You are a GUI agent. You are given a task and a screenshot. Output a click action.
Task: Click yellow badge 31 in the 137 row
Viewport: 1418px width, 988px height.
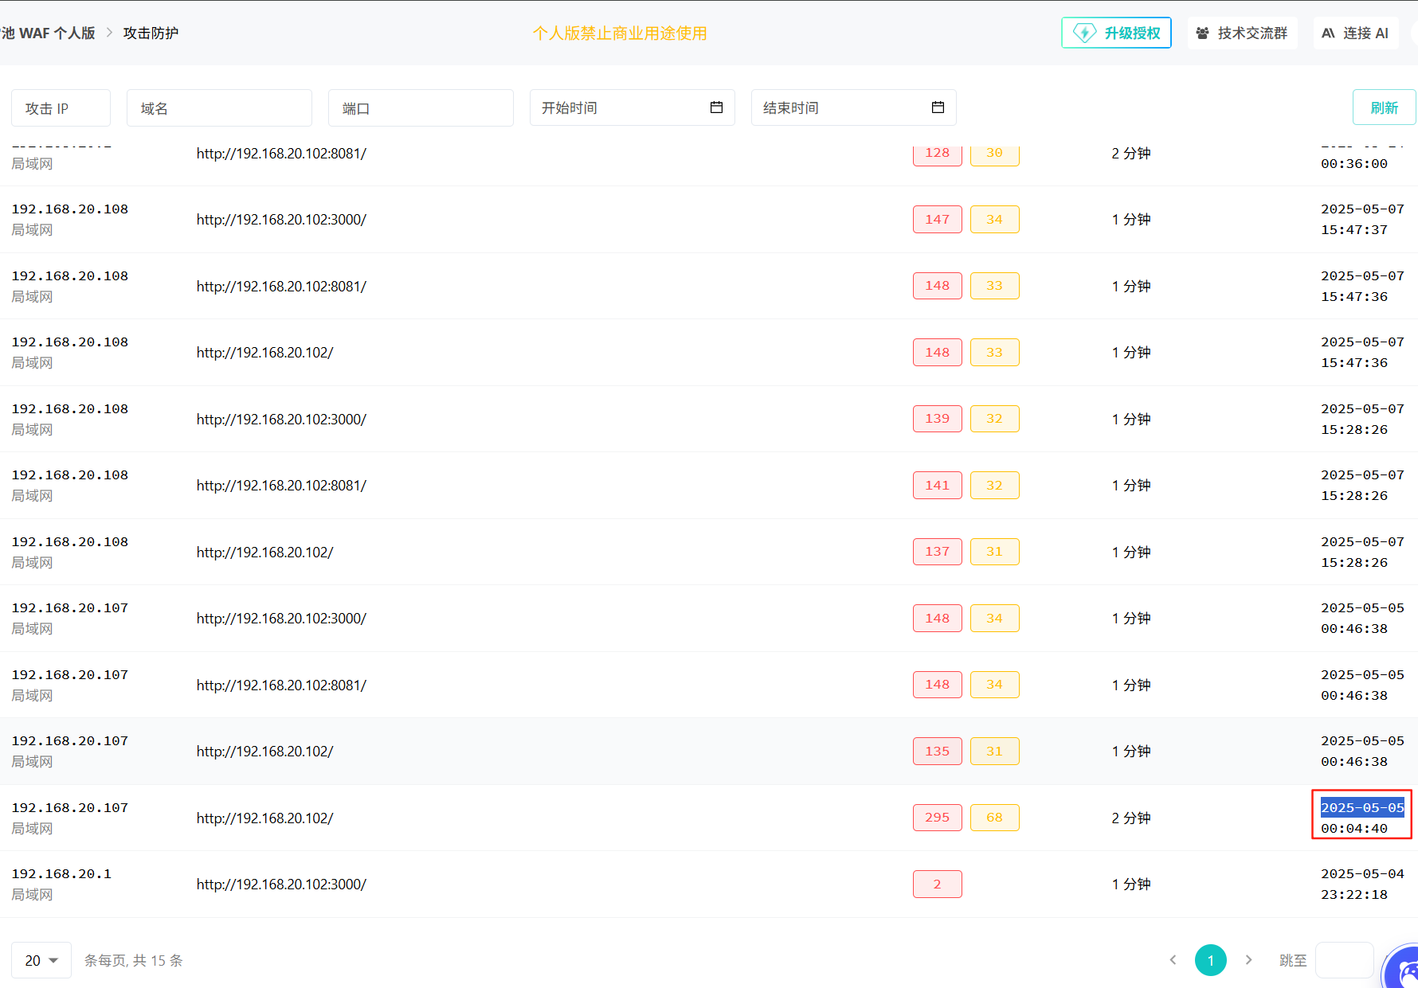pyautogui.click(x=994, y=552)
